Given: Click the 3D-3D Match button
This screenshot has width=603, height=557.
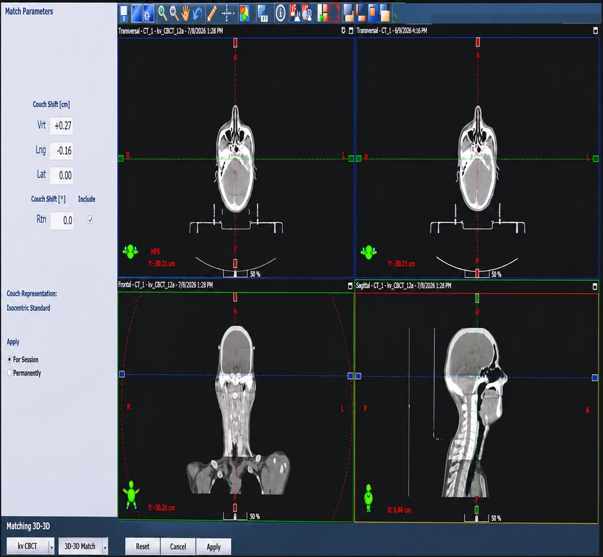Looking at the screenshot, I should tap(80, 546).
